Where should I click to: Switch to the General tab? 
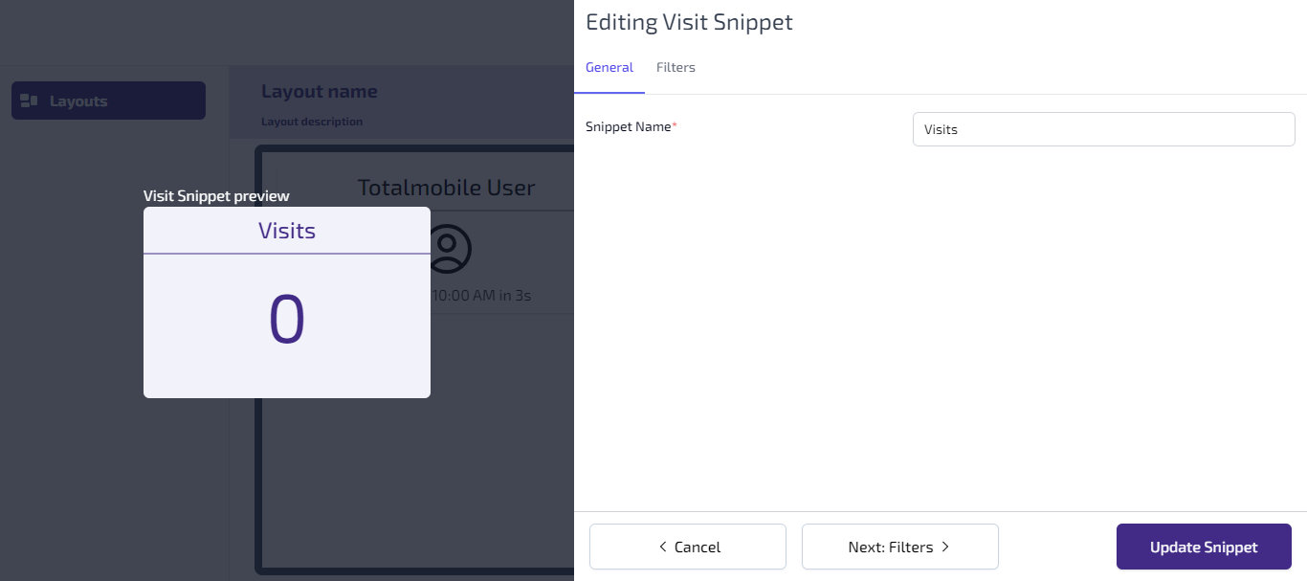coord(609,68)
